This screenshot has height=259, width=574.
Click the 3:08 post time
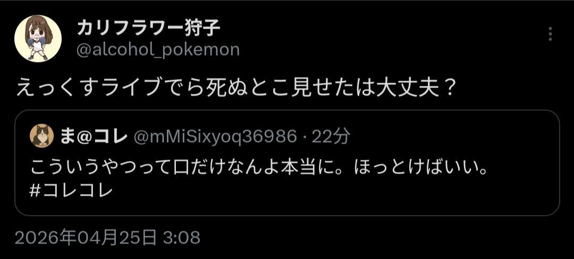click(x=182, y=237)
